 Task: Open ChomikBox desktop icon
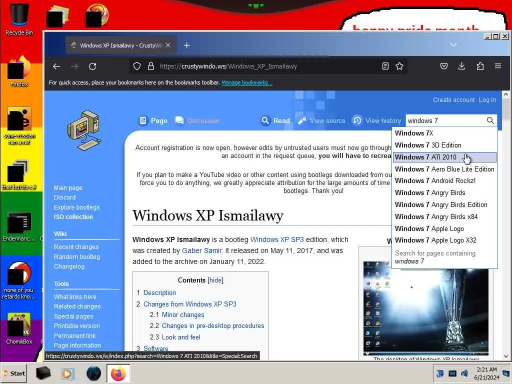pyautogui.click(x=19, y=328)
